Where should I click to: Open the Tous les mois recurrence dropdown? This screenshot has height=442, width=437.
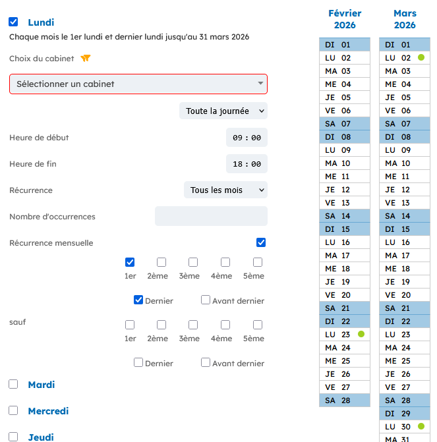225,190
